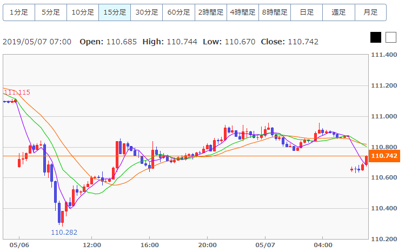The height and width of the screenshot is (252, 405).
Task: Click the orange 110.742 current price tag
Action: 386,156
